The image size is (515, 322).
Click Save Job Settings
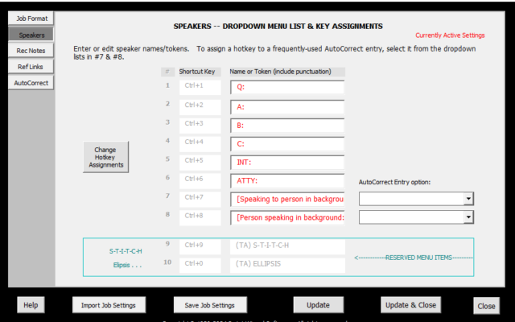[210, 305]
